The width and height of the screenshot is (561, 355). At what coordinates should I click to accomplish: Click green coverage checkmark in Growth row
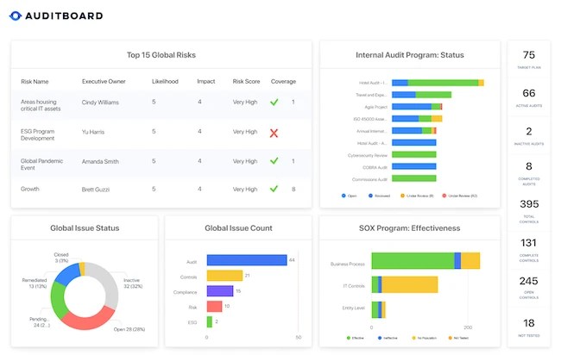pos(274,189)
